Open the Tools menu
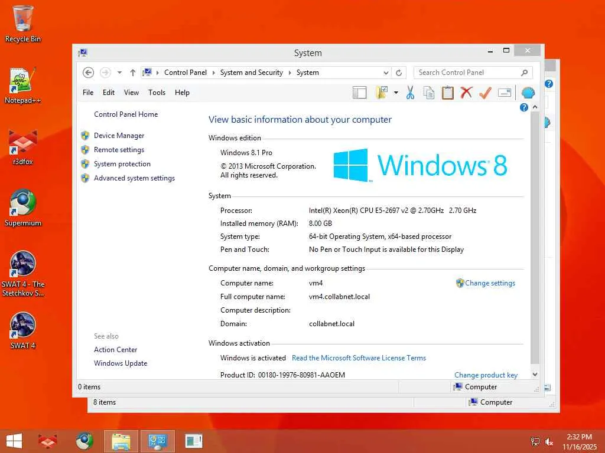Viewport: 605px width, 453px height. click(157, 93)
